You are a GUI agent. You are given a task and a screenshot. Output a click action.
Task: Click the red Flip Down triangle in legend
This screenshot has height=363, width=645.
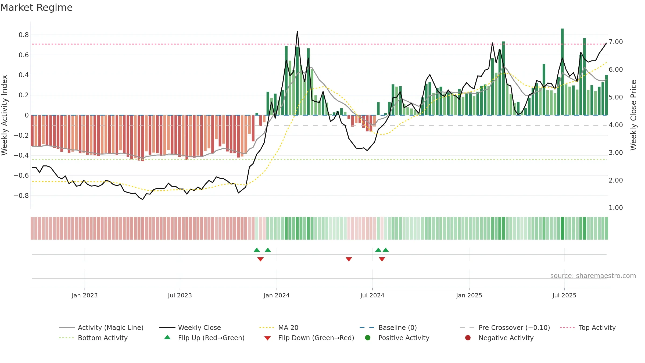tap(267, 338)
